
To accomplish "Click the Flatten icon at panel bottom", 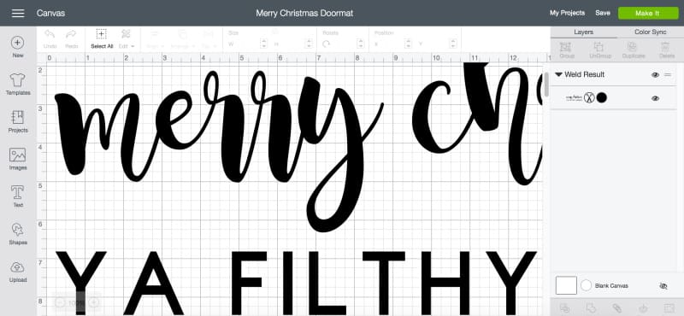I will (643, 307).
